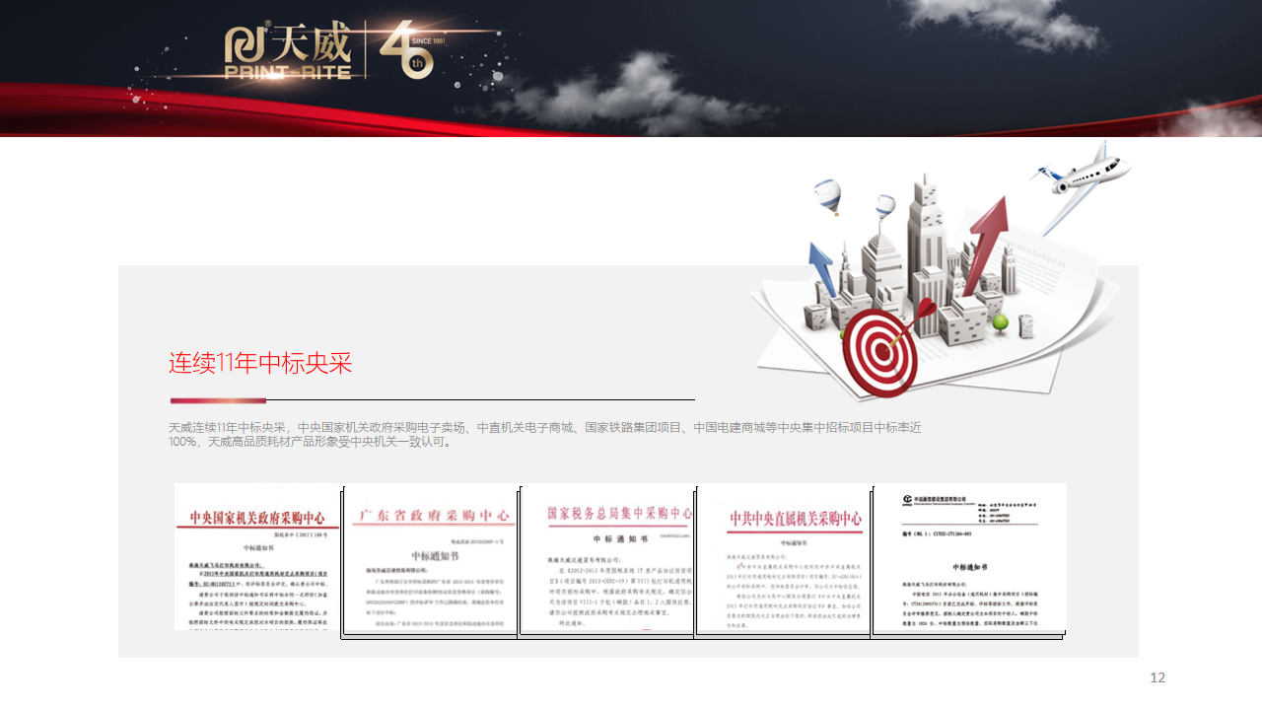The image size is (1262, 710).
Task: Open the 中央国家机关政府采购中心 document thumbnail
Action: point(257,556)
